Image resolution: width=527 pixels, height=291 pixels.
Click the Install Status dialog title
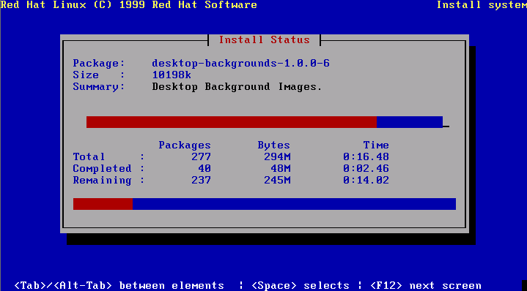[264, 39]
